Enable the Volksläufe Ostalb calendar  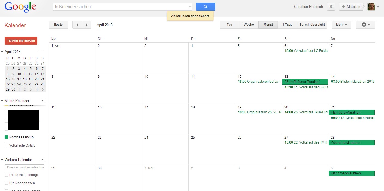point(6,145)
